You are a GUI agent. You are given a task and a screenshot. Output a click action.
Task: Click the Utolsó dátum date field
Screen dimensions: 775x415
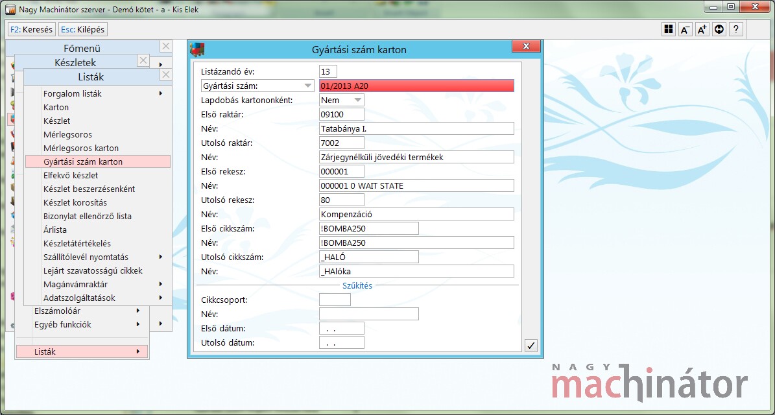pyautogui.click(x=342, y=342)
